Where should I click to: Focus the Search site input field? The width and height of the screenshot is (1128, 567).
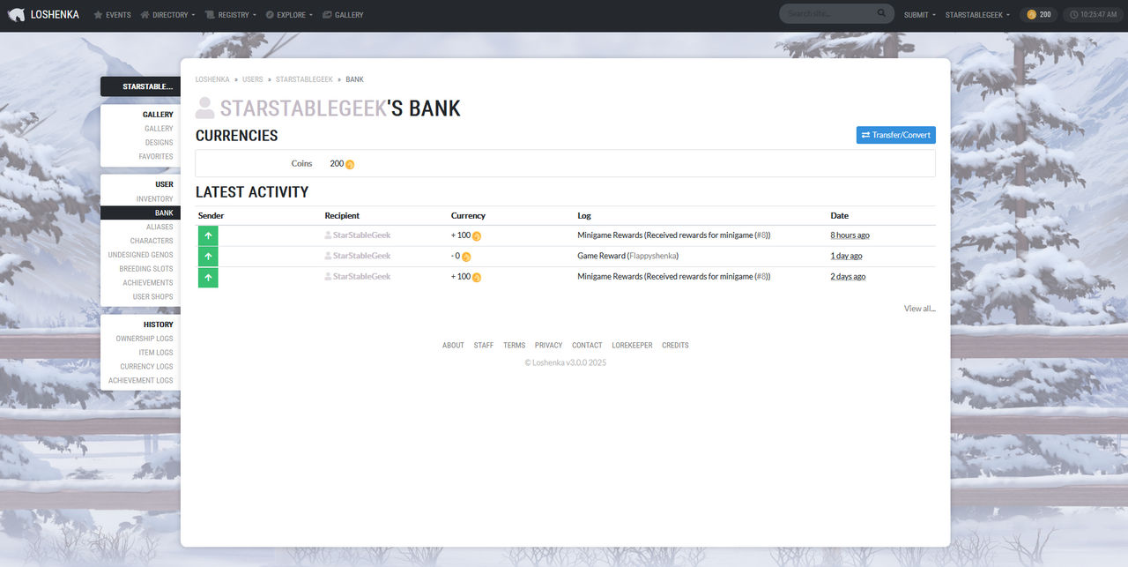pyautogui.click(x=828, y=14)
